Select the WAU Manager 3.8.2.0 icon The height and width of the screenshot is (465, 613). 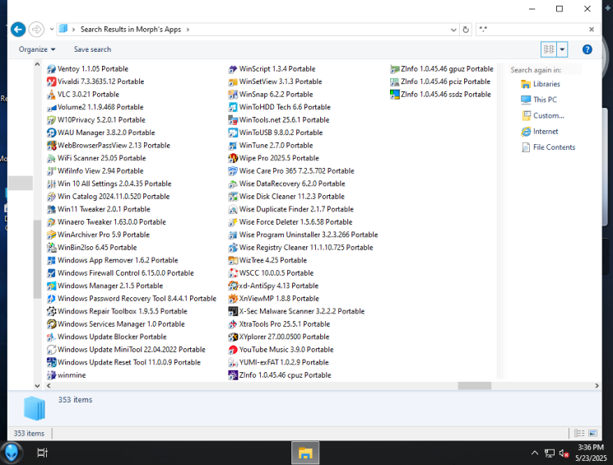pyautogui.click(x=51, y=133)
